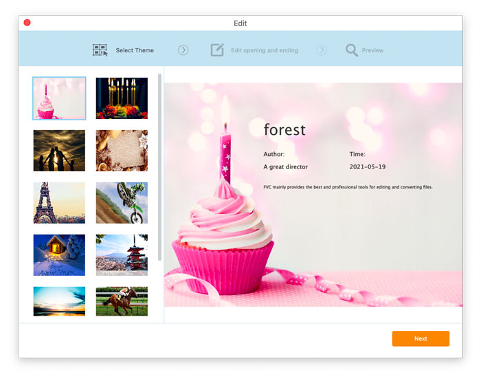Image resolution: width=481 pixels, height=379 pixels.
Task: Select the Japanese pagoda theme
Action: [x=122, y=255]
